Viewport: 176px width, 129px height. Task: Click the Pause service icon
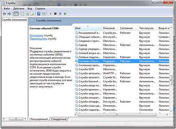click(x=60, y=14)
